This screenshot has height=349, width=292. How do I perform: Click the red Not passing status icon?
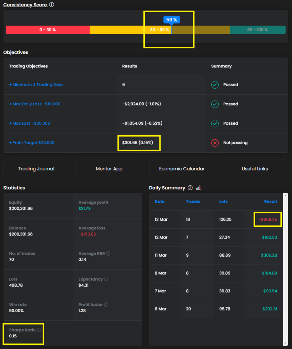pos(215,143)
